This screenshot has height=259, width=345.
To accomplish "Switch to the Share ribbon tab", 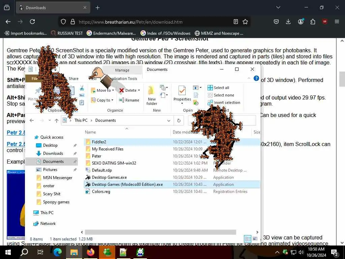I will (x=73, y=79).
